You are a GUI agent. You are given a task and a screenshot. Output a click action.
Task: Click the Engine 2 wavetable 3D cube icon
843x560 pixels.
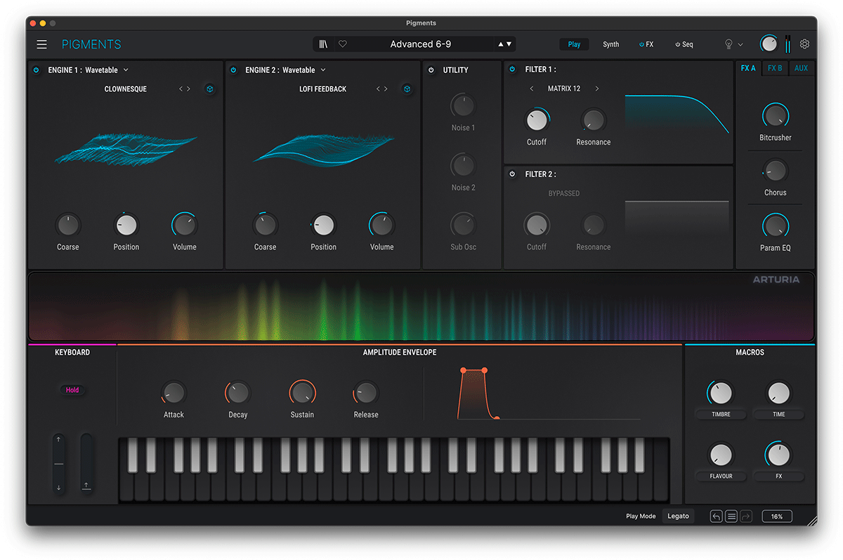click(406, 89)
